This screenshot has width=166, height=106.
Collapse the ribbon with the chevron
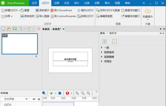pyautogui.click(x=144, y=3)
